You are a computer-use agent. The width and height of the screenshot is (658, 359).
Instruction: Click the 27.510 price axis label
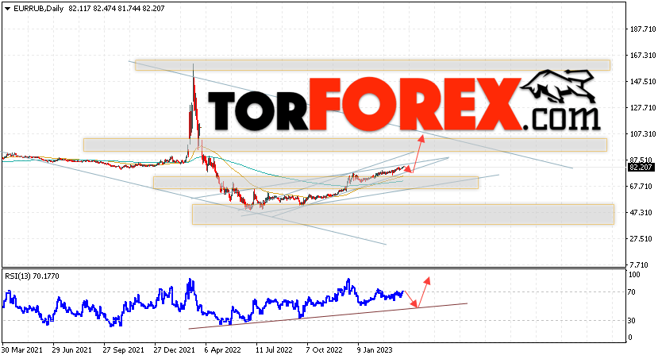[642, 239]
